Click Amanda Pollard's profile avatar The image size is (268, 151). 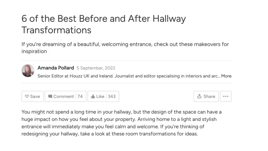pyautogui.click(x=28, y=71)
